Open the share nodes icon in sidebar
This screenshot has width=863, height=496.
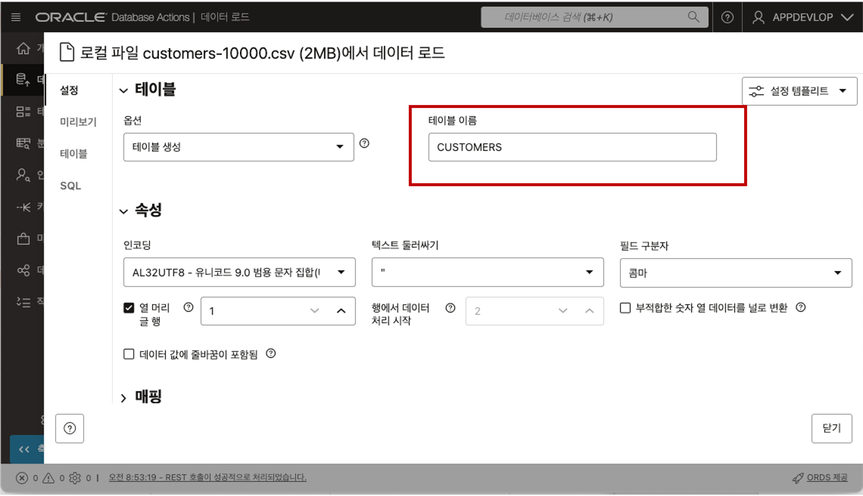(23, 270)
